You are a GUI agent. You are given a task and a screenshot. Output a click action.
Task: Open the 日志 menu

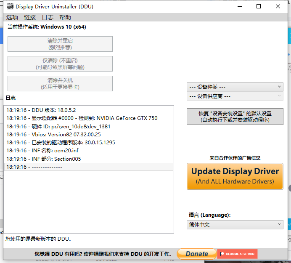(48, 17)
